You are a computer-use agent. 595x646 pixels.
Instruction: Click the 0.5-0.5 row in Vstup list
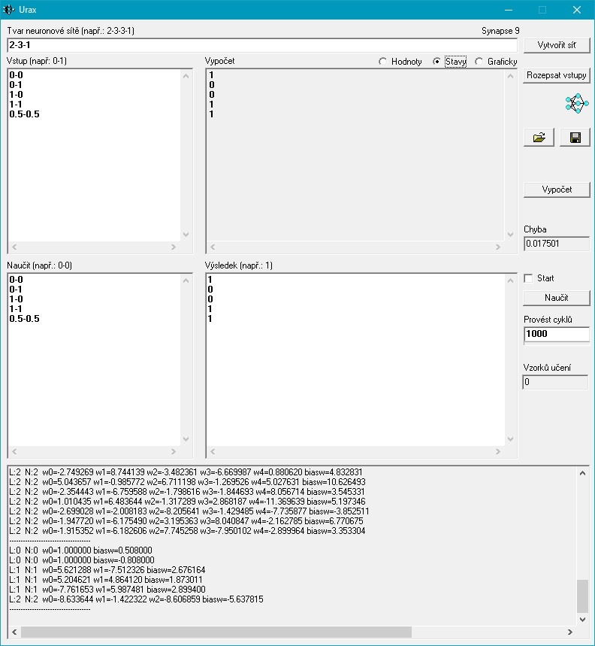(x=24, y=114)
